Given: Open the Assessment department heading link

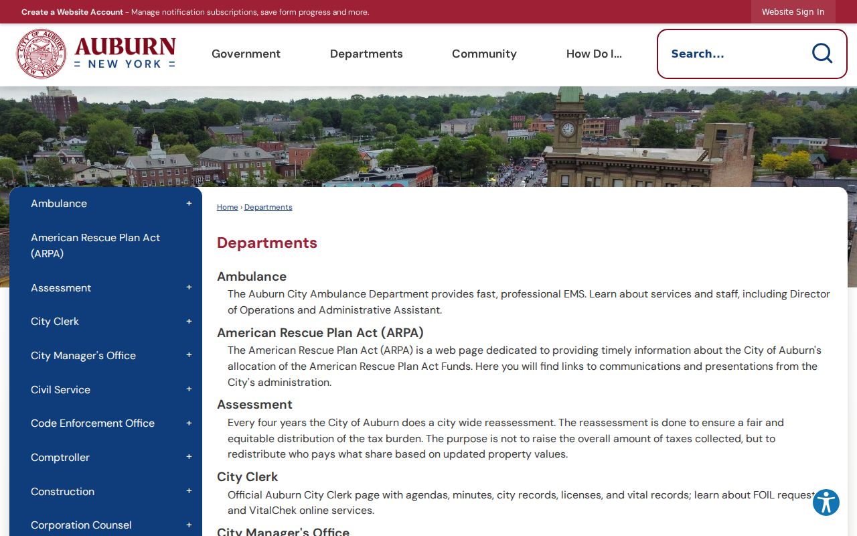Looking at the screenshot, I should pyautogui.click(x=254, y=404).
